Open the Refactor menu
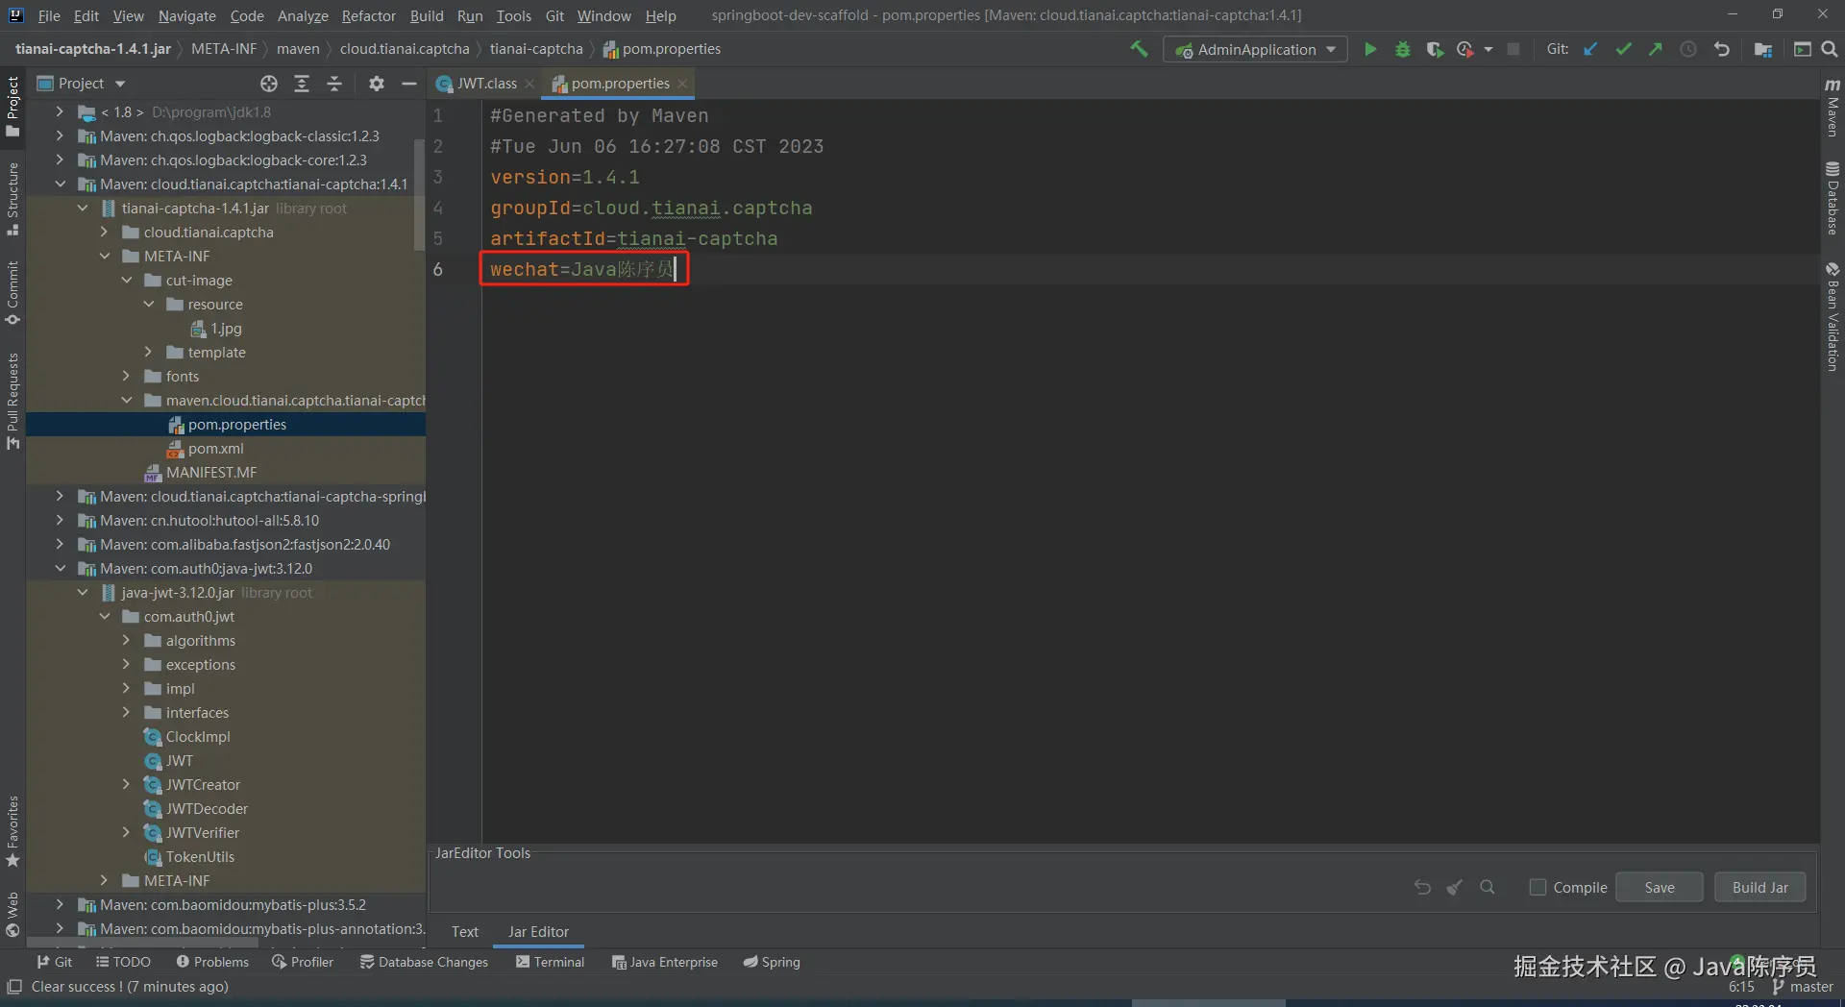This screenshot has width=1845, height=1007. coord(368,15)
